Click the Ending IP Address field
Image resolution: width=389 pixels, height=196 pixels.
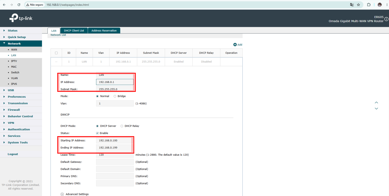tap(115, 148)
